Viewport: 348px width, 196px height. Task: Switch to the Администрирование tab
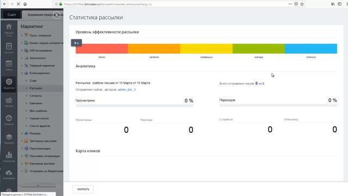click(42, 15)
